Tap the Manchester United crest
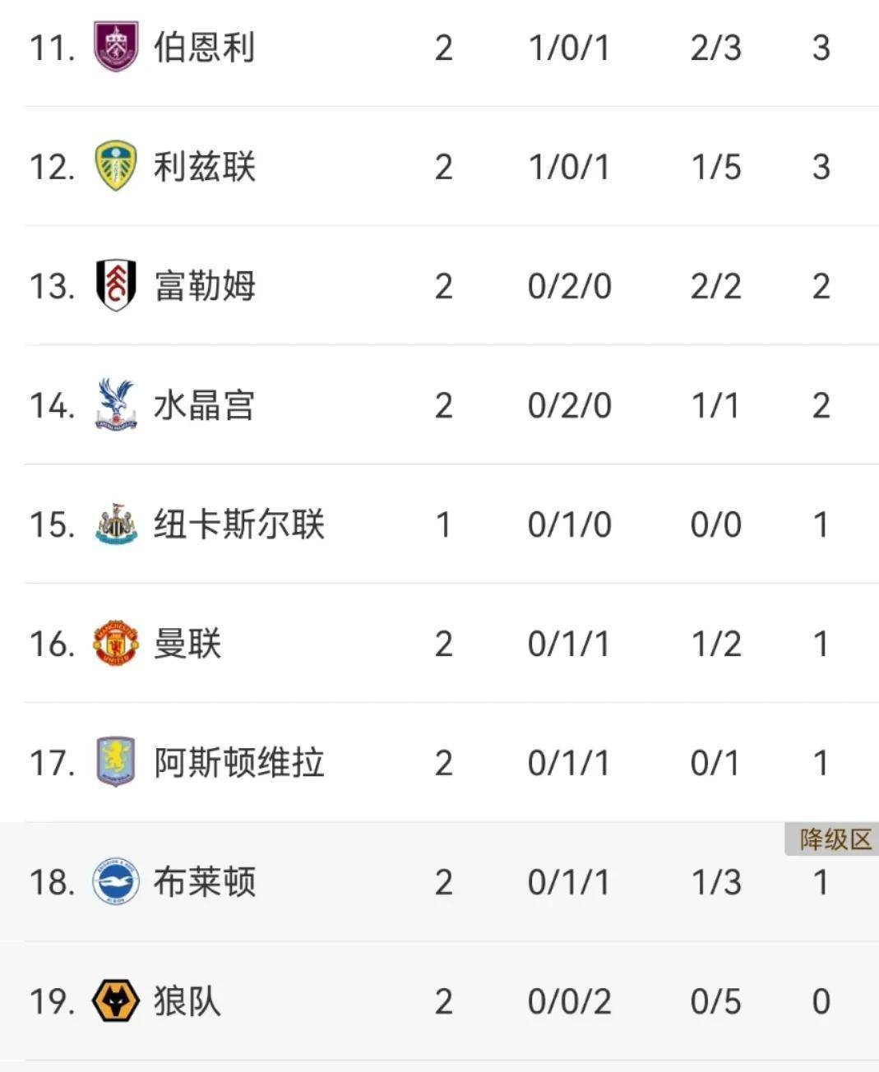 click(x=116, y=643)
